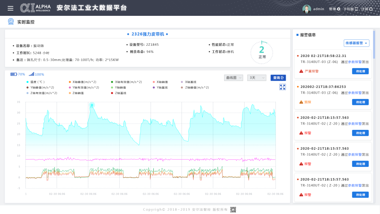
Task: Click the 实时监控 target icon
Action: click(11, 21)
